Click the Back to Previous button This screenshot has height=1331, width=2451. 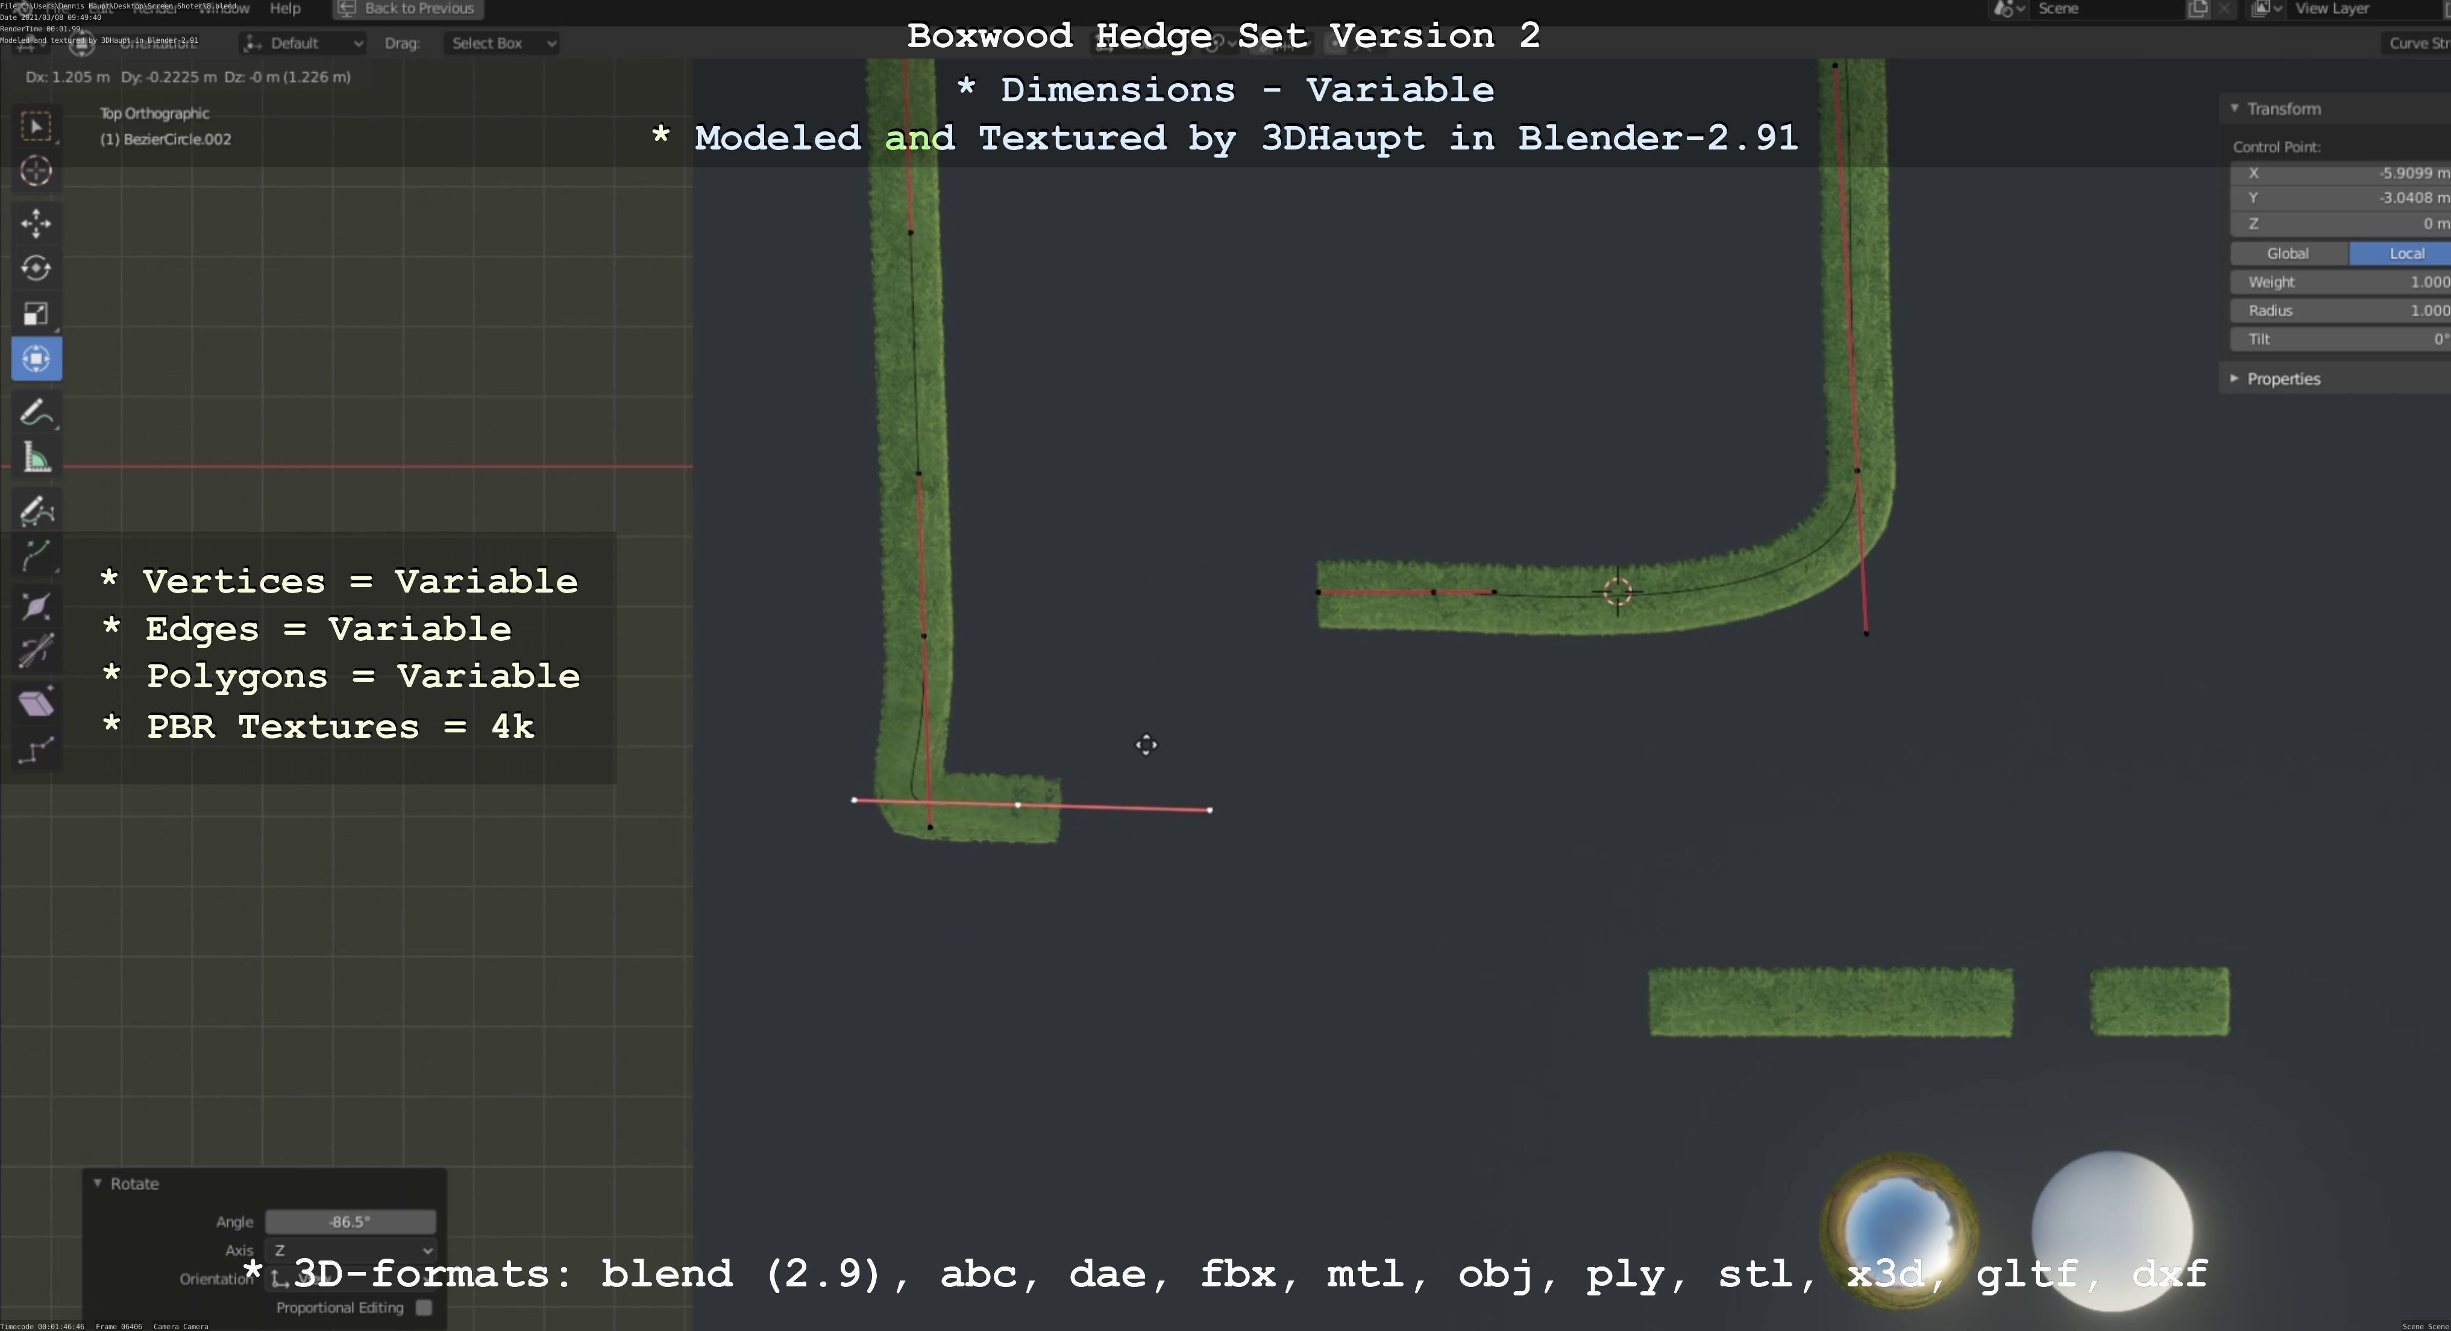(408, 8)
